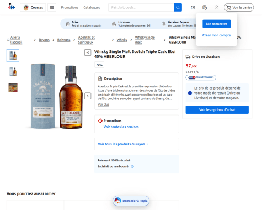Click the user account icon
262x210 pixels.
click(216, 7)
